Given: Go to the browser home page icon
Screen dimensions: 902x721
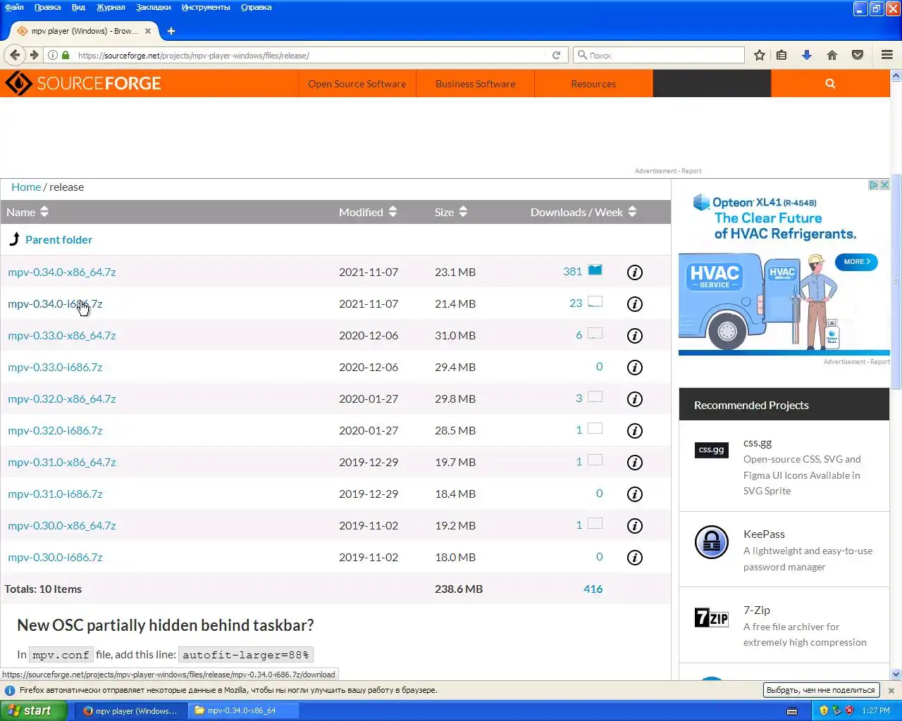Looking at the screenshot, I should pos(832,55).
